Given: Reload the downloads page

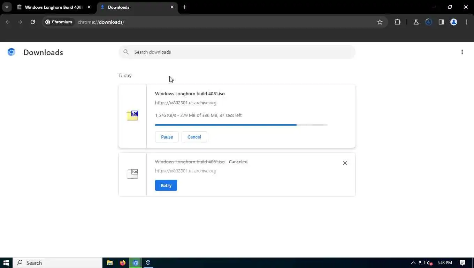Looking at the screenshot, I should coord(33,22).
